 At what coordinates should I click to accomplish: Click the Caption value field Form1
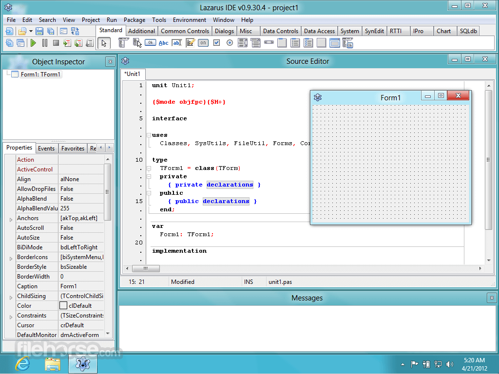[81, 286]
